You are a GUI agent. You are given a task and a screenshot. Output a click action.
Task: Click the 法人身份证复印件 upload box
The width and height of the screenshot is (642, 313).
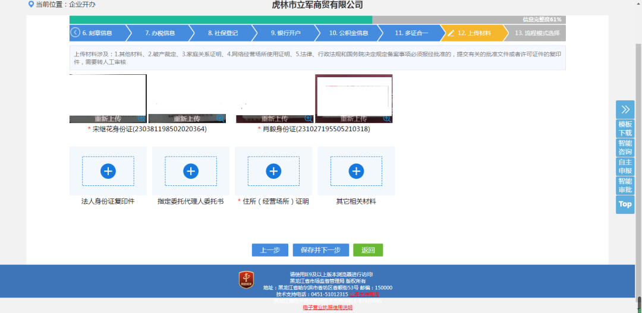[108, 171]
